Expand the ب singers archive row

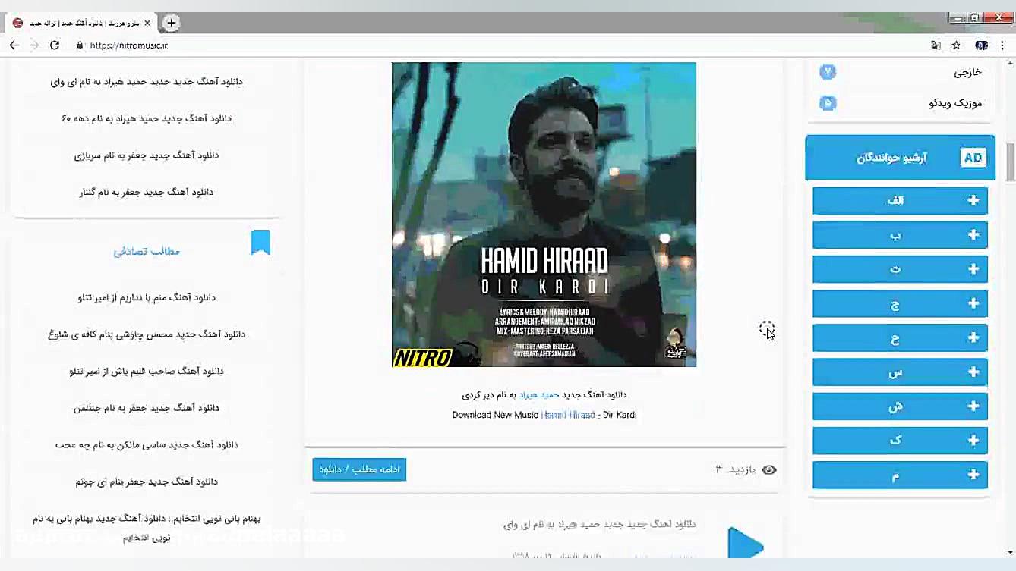pyautogui.click(x=900, y=235)
